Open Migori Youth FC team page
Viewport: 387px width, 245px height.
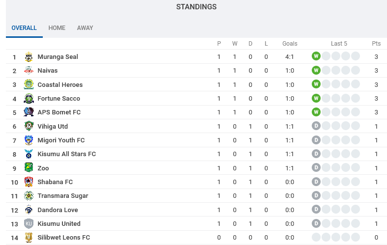tap(61, 140)
